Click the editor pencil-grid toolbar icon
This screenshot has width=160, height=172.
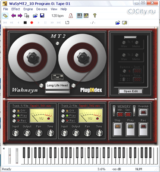(86, 15)
